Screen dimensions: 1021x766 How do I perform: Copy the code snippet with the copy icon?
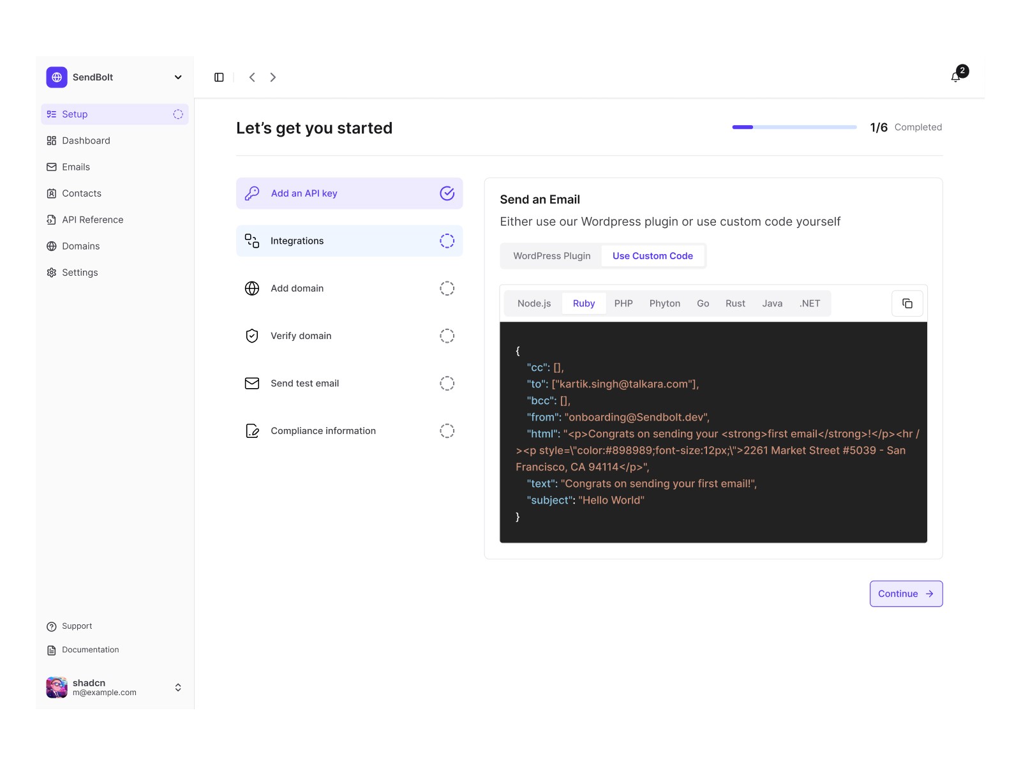[907, 303]
